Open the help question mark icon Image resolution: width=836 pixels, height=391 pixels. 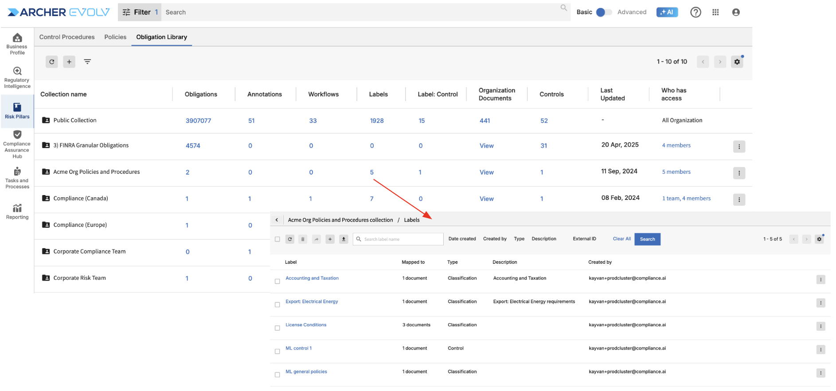click(x=695, y=12)
